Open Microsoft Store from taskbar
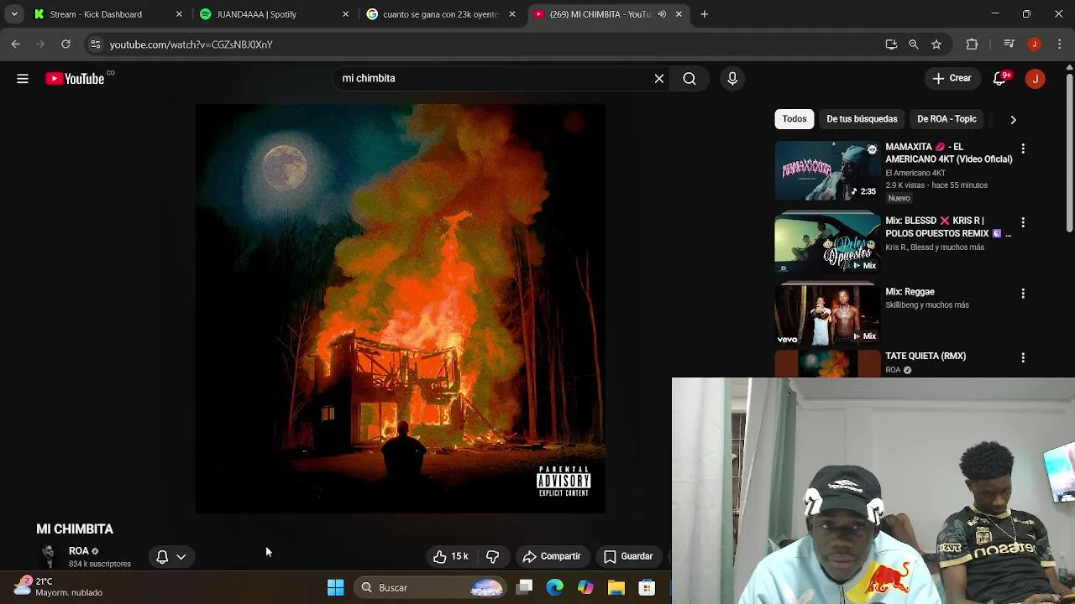 click(x=647, y=588)
